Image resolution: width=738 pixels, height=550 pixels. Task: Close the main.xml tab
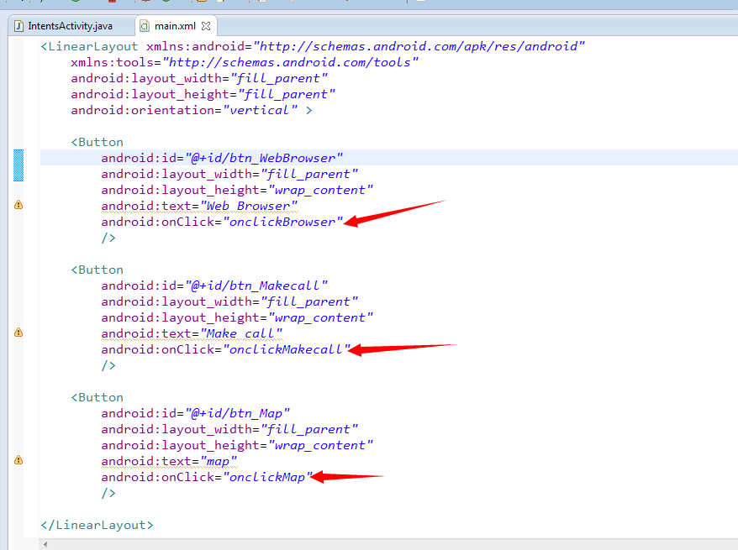206,26
